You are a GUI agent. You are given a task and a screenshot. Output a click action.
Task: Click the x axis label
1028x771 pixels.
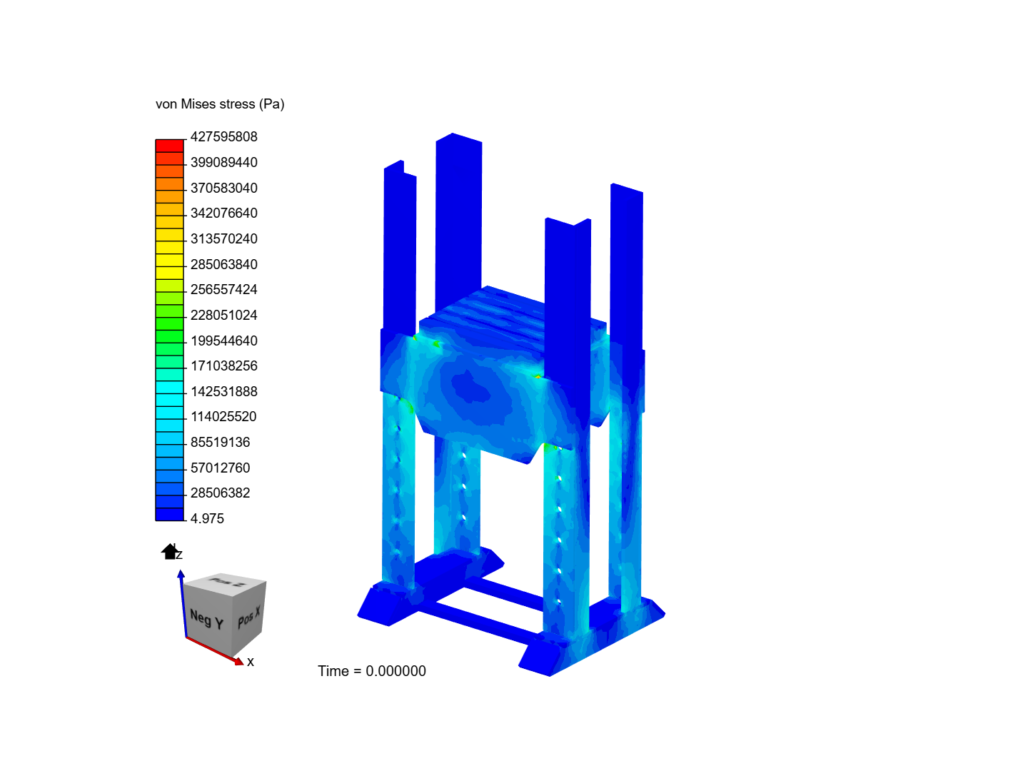click(x=251, y=662)
